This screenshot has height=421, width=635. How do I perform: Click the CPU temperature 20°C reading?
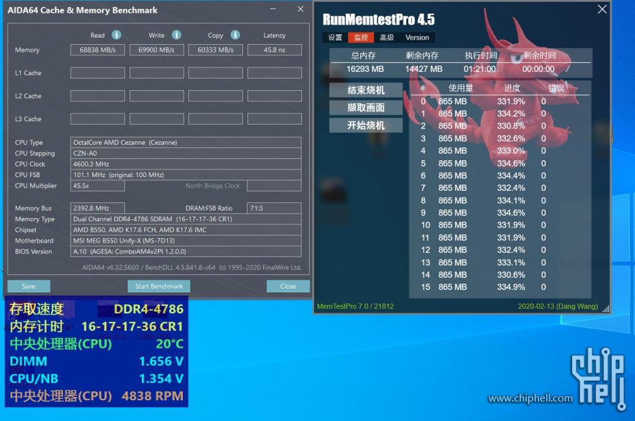170,344
